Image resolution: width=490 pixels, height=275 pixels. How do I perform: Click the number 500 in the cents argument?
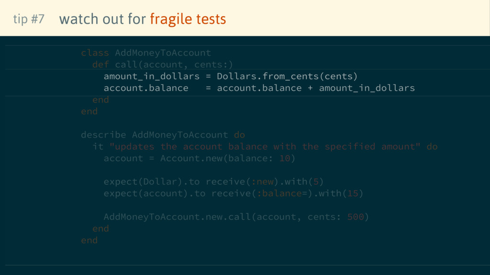(356, 217)
